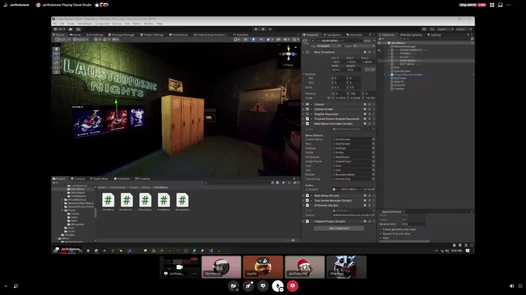The width and height of the screenshot is (526, 295).
Task: Click the Pos X input field
Action: coord(338,62)
